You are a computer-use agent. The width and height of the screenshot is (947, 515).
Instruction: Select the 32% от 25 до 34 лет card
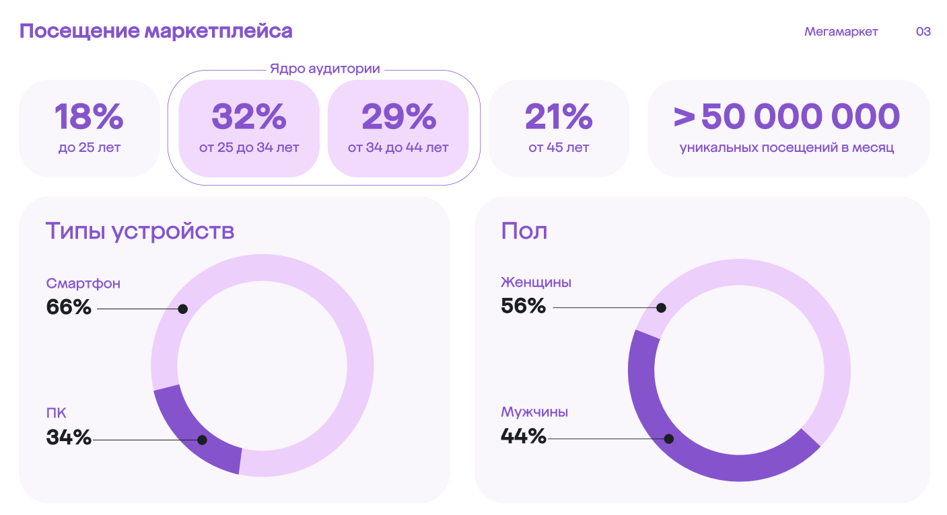tap(249, 128)
